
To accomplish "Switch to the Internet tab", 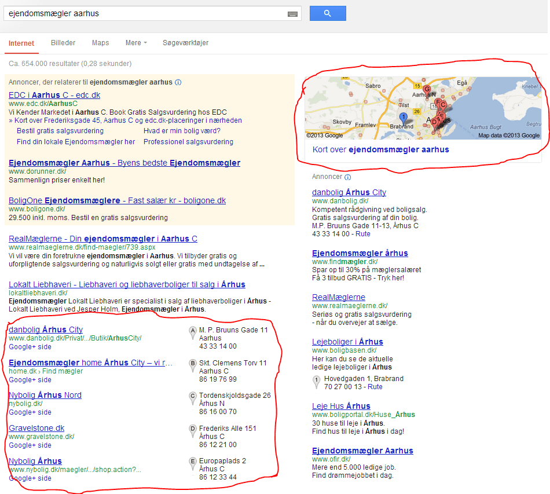I will point(21,43).
